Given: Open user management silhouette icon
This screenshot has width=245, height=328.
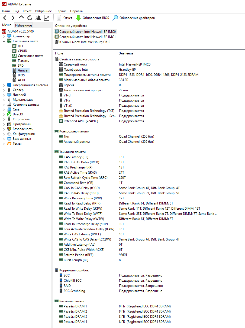Looking at the screenshot, I should pos(38,18).
